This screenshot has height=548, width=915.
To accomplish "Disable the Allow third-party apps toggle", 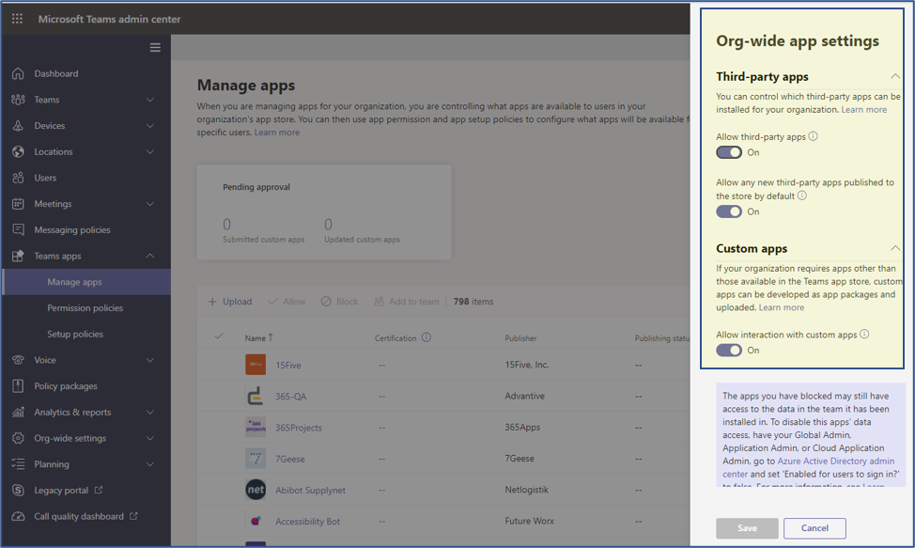I will (x=727, y=151).
